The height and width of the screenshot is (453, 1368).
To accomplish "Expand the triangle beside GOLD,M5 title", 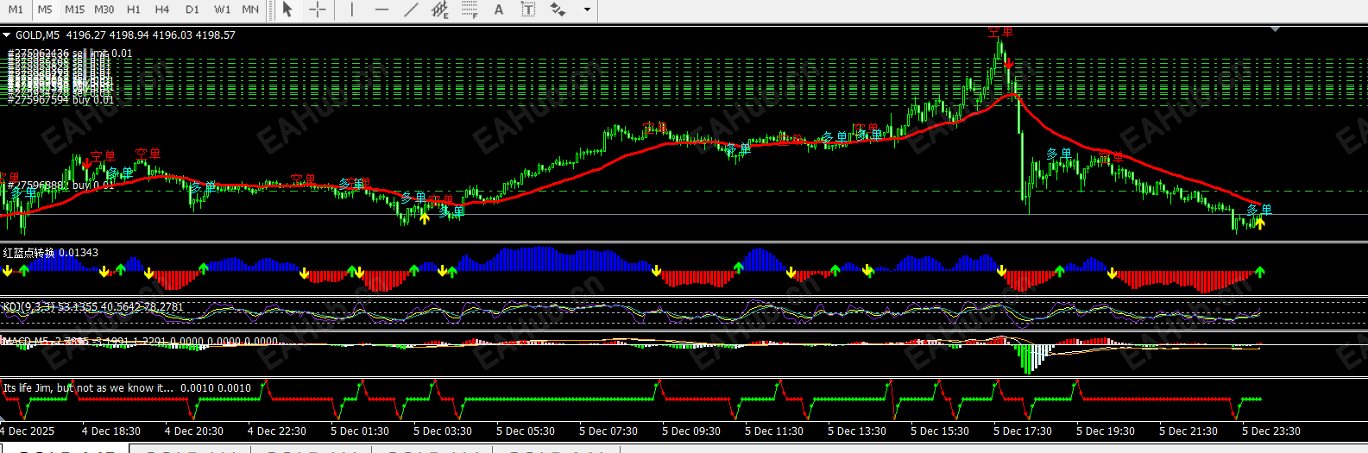I will pyautogui.click(x=7, y=35).
